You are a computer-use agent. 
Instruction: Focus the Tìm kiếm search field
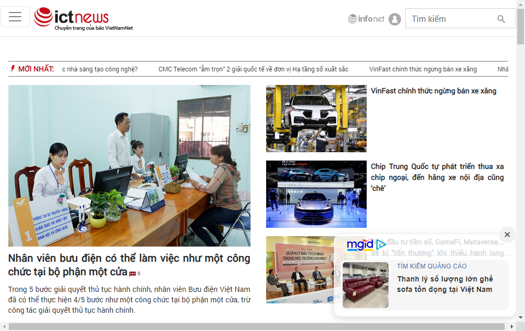point(460,18)
